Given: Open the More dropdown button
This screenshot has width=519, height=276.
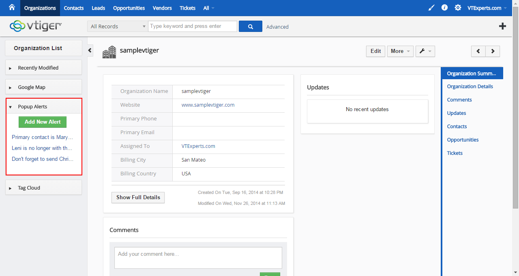Looking at the screenshot, I should coord(400,51).
